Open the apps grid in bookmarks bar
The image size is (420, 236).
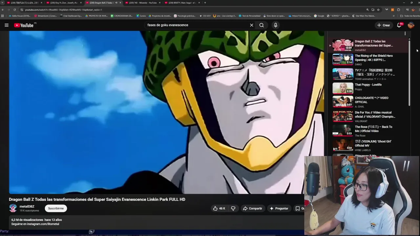click(3, 16)
